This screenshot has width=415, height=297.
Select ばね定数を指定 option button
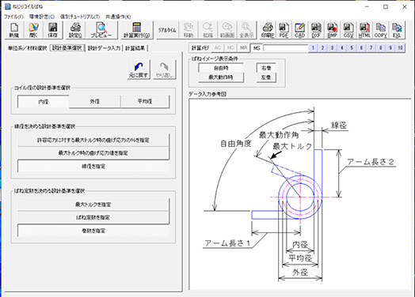click(x=93, y=217)
